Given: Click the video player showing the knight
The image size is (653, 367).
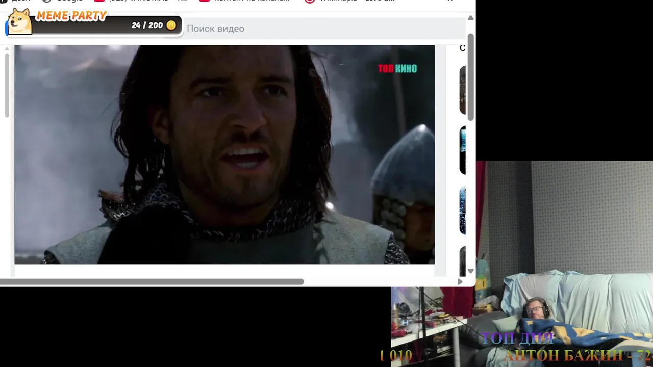Looking at the screenshot, I should [224, 154].
